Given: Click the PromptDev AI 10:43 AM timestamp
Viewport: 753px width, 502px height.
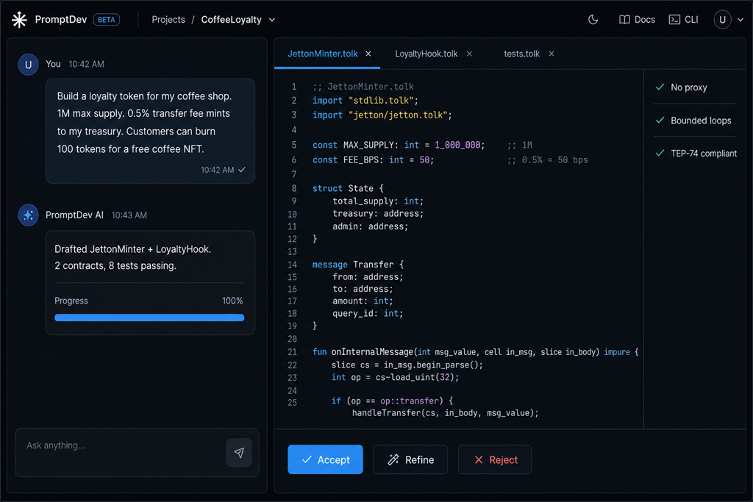Looking at the screenshot, I should (129, 215).
